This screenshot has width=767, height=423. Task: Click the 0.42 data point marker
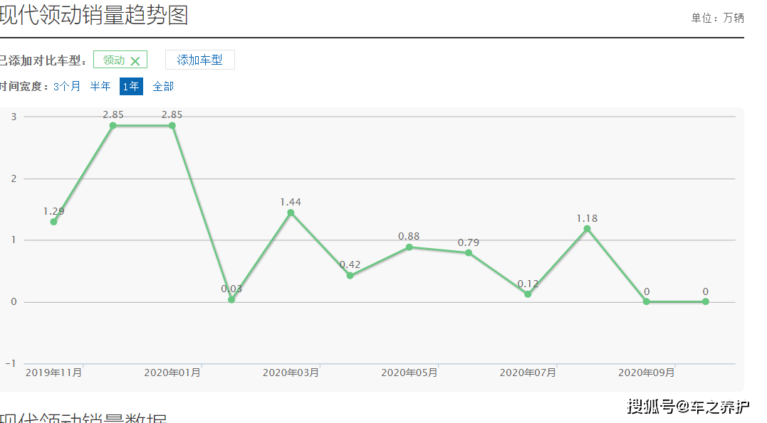(350, 275)
